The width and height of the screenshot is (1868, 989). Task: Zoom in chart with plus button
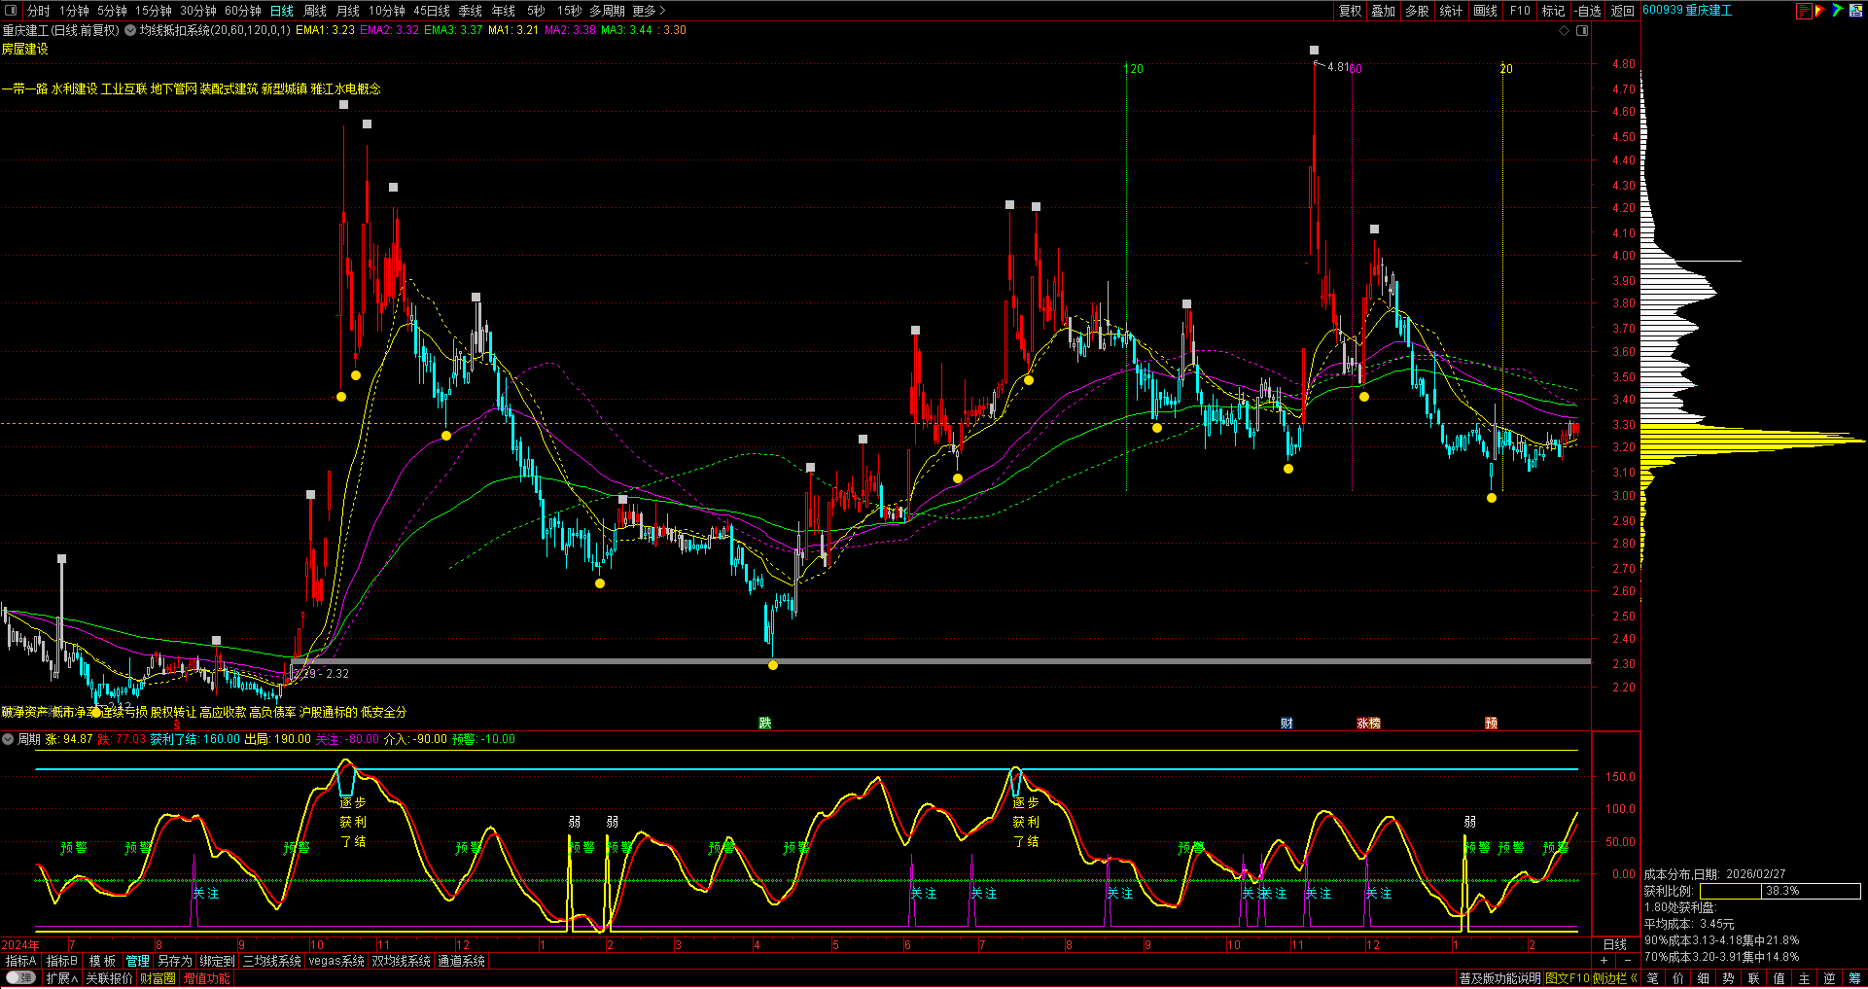(1604, 961)
